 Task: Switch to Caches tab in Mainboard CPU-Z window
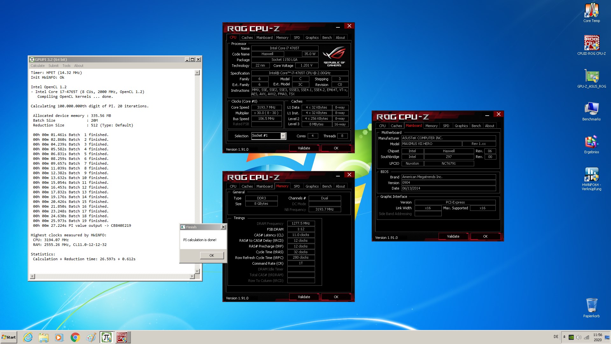point(396,126)
